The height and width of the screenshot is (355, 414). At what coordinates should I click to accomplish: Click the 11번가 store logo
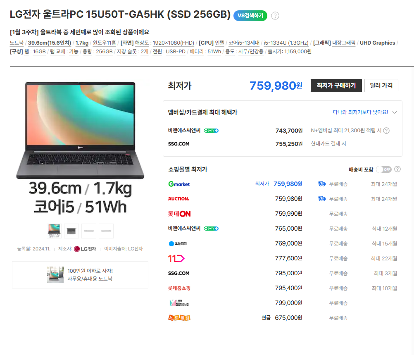[x=176, y=258]
